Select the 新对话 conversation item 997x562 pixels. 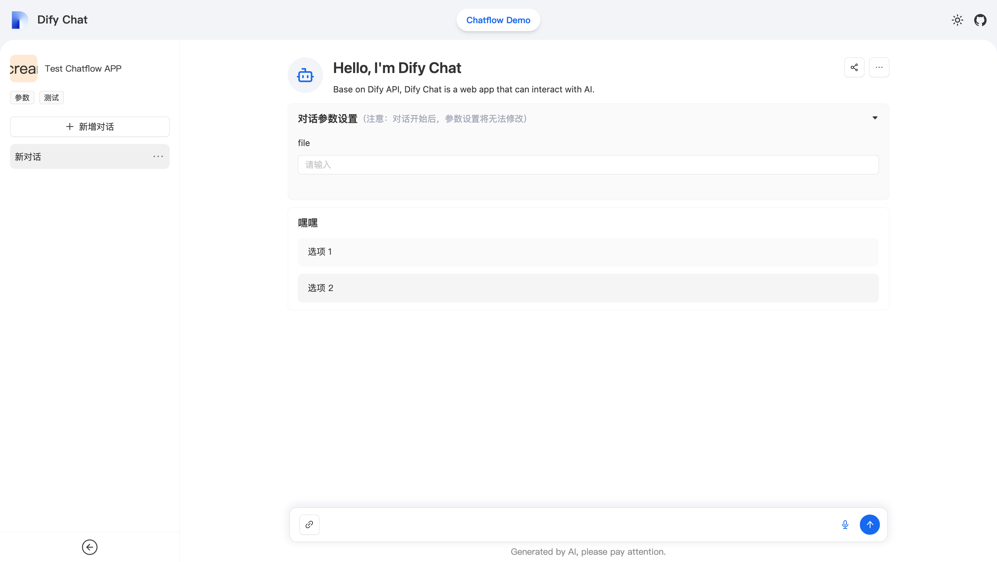pos(78,156)
